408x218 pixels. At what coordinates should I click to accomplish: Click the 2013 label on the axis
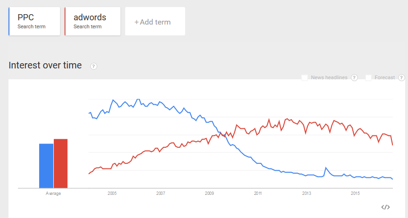coord(306,193)
